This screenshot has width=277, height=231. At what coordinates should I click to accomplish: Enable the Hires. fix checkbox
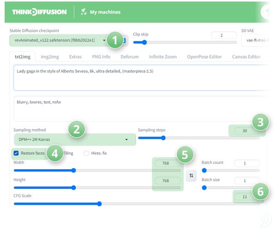[x=86, y=153]
